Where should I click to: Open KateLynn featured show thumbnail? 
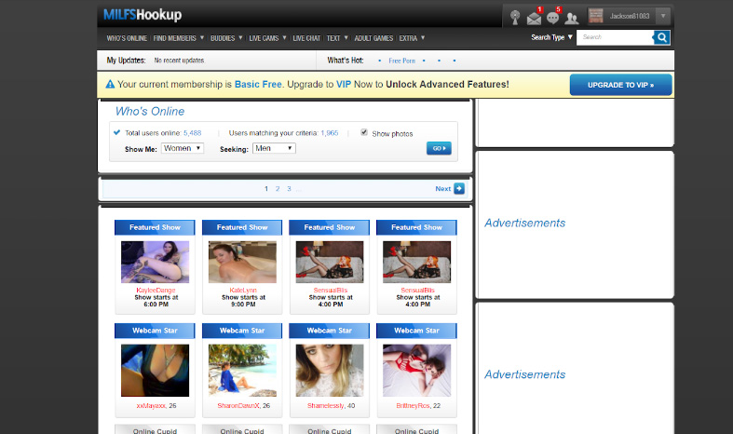tap(242, 262)
